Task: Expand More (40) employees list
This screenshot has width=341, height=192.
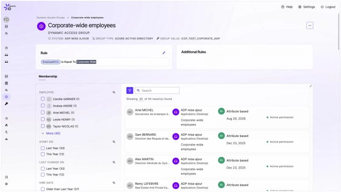Action: click(x=51, y=133)
